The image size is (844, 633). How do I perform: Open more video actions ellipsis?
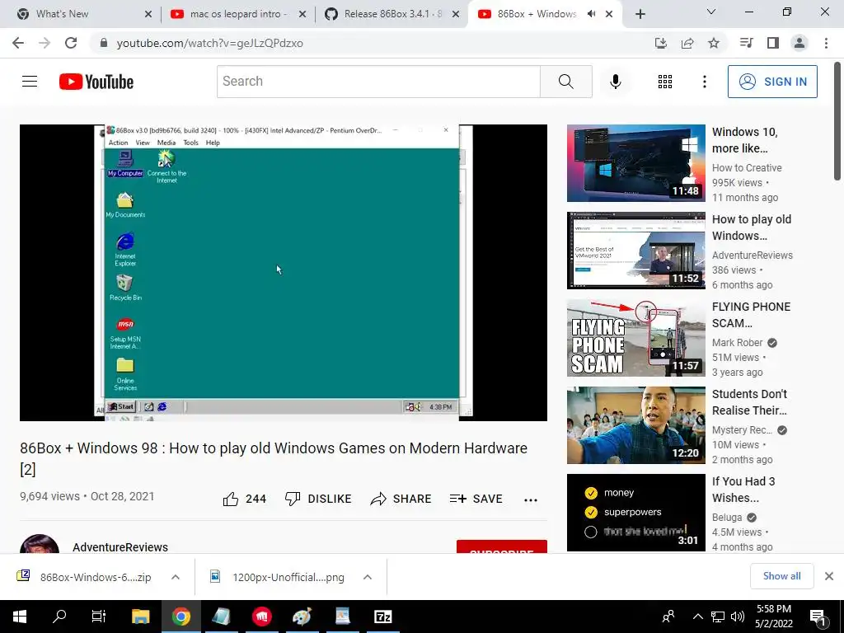click(x=531, y=500)
